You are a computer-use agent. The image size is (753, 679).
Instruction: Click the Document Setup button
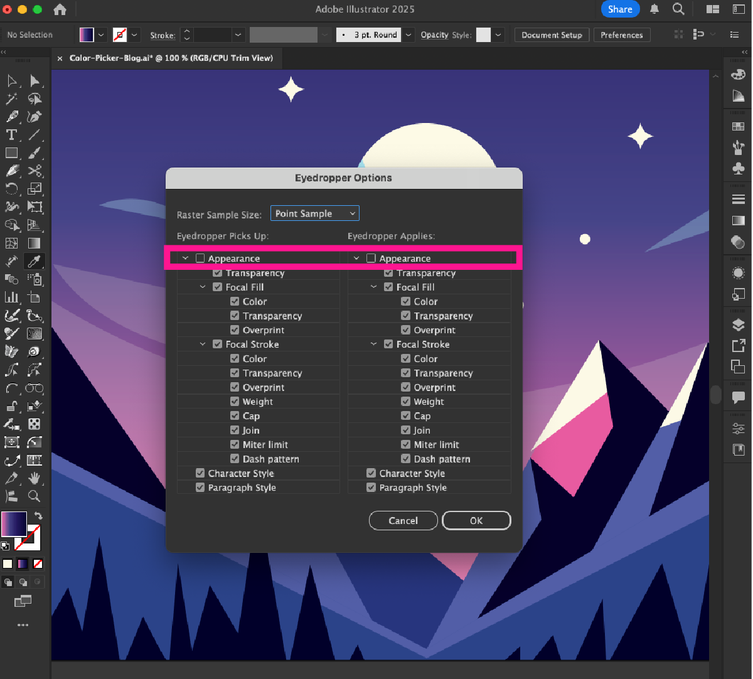[552, 35]
